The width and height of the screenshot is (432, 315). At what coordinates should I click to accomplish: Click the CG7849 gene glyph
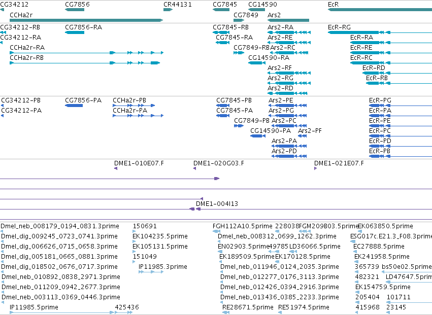[239, 20]
